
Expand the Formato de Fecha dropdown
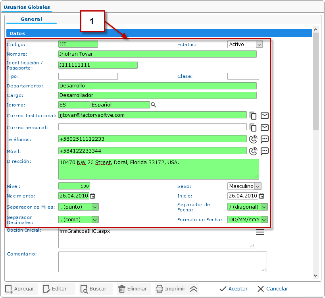(264, 220)
